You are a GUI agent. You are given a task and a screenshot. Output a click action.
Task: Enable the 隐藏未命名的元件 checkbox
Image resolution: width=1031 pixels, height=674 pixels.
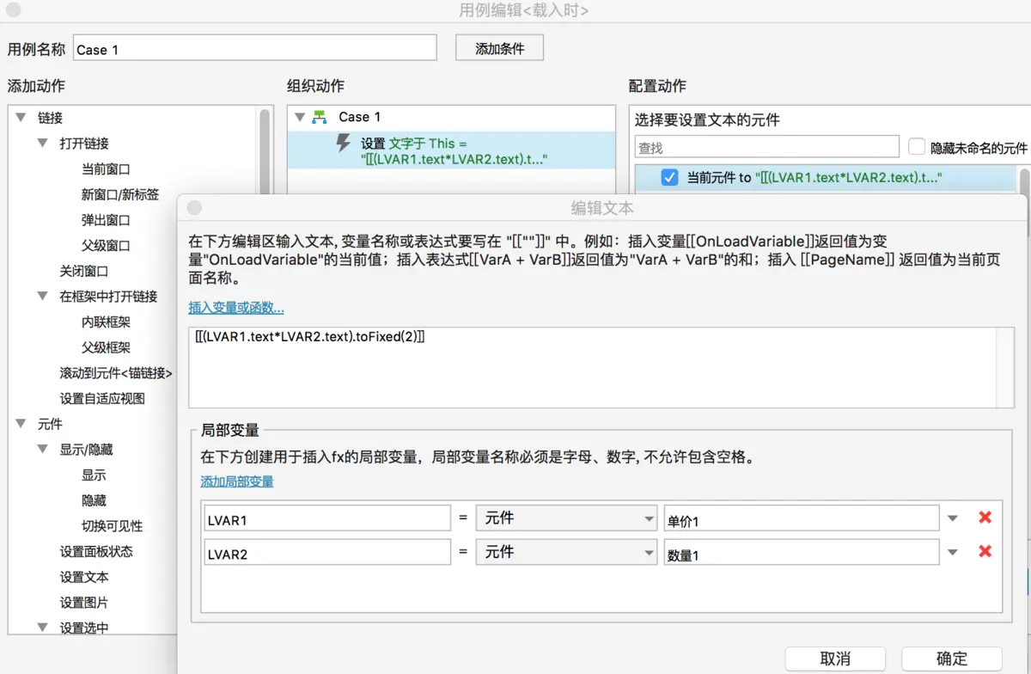(916, 146)
